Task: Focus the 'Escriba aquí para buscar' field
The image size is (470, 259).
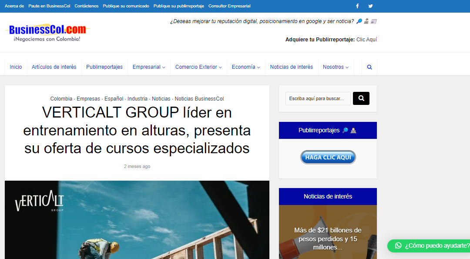Action: click(x=318, y=98)
